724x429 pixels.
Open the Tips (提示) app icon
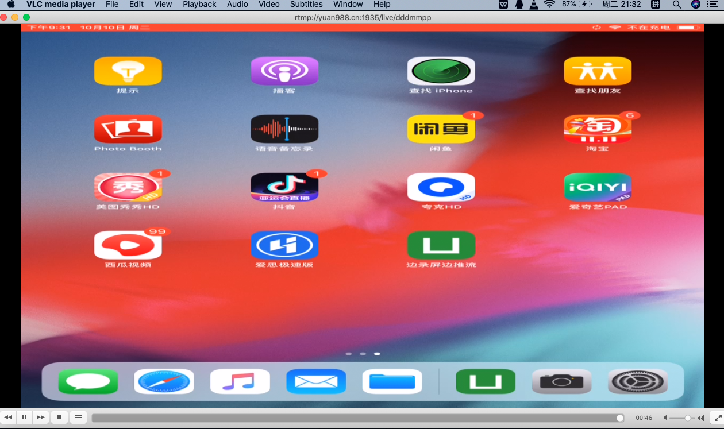click(128, 71)
